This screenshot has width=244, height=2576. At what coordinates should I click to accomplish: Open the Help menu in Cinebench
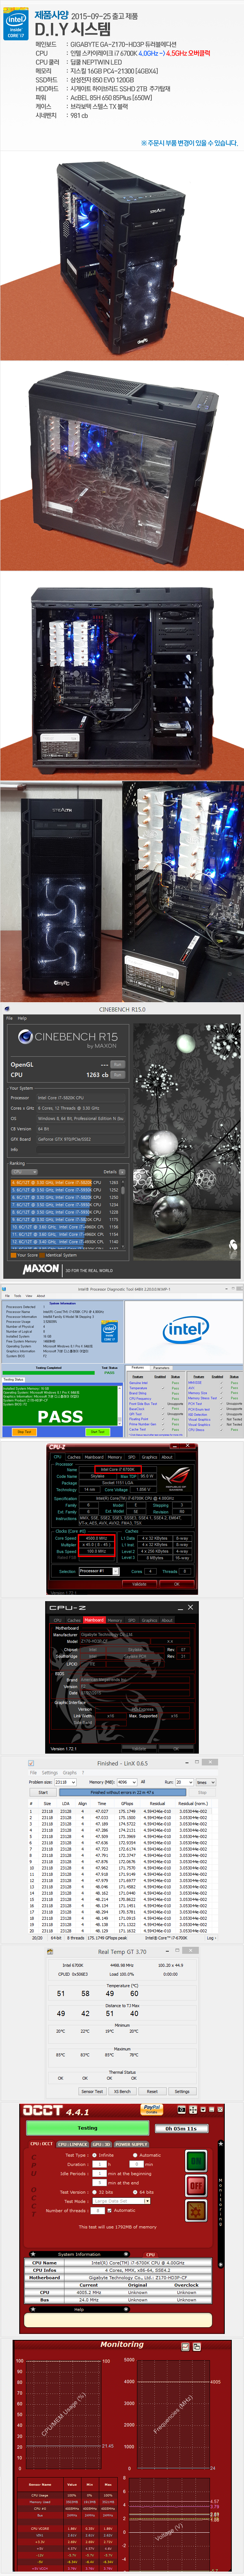(x=22, y=1018)
